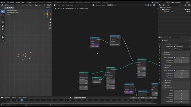The image size is (191, 107).
Task: Toggle node editor overlay button in header
Action: click(x=154, y=5)
